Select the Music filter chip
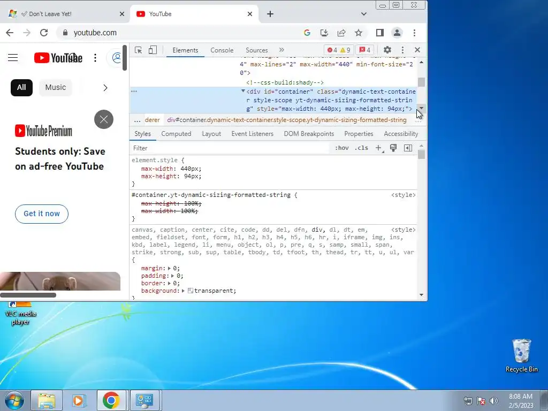548x411 pixels. 56,87
